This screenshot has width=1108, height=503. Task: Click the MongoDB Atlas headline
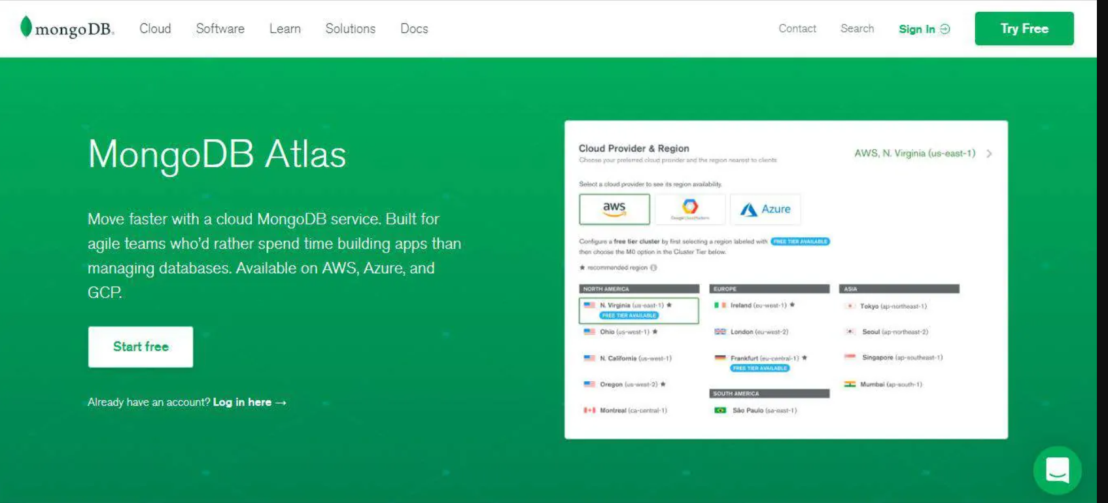217,156
